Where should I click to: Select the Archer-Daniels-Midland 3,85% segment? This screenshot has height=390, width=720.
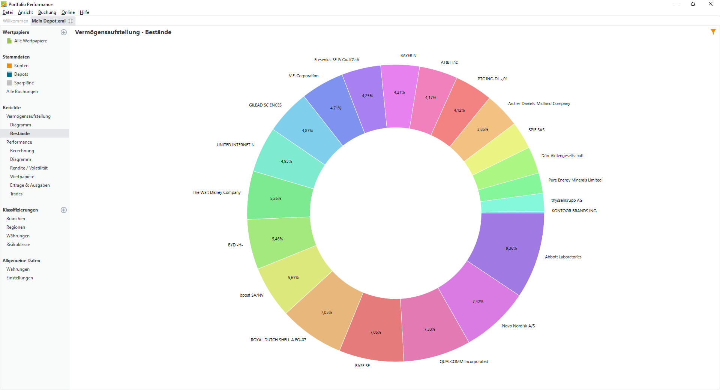click(x=483, y=129)
